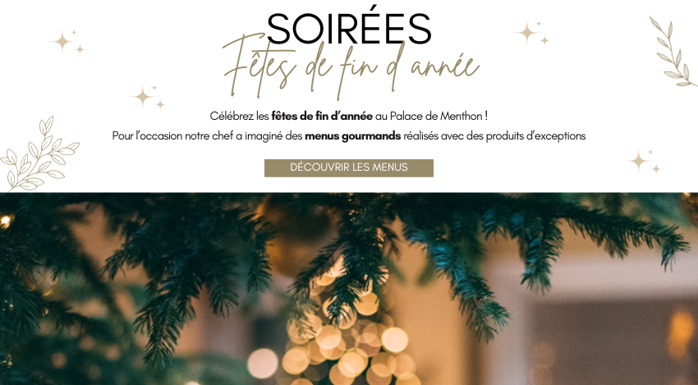
Task: Click the leafy branch illustration at top right
Action: [673, 52]
